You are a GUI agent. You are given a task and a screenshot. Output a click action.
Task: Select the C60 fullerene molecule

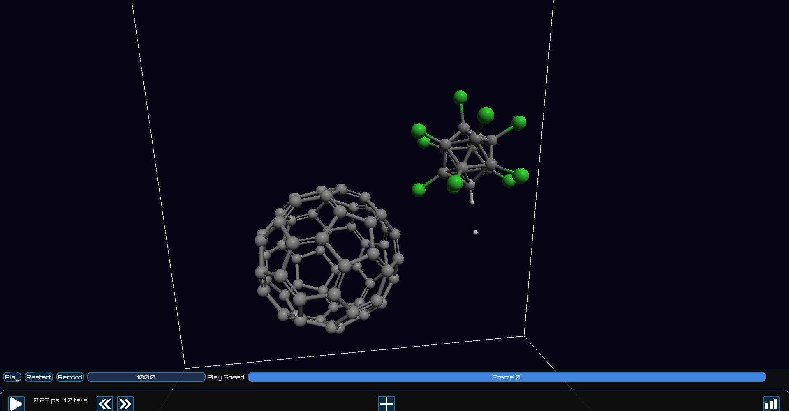pyautogui.click(x=329, y=259)
